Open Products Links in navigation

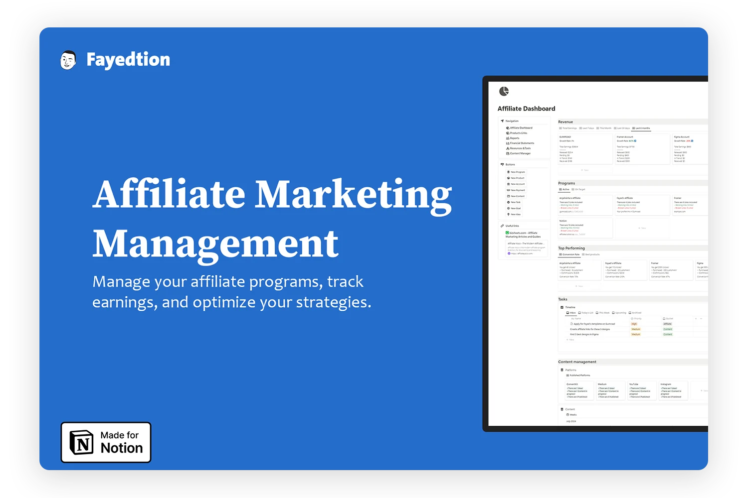point(517,133)
